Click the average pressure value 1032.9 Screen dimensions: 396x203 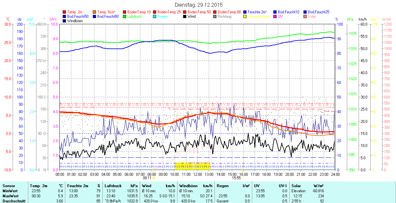[132, 201]
